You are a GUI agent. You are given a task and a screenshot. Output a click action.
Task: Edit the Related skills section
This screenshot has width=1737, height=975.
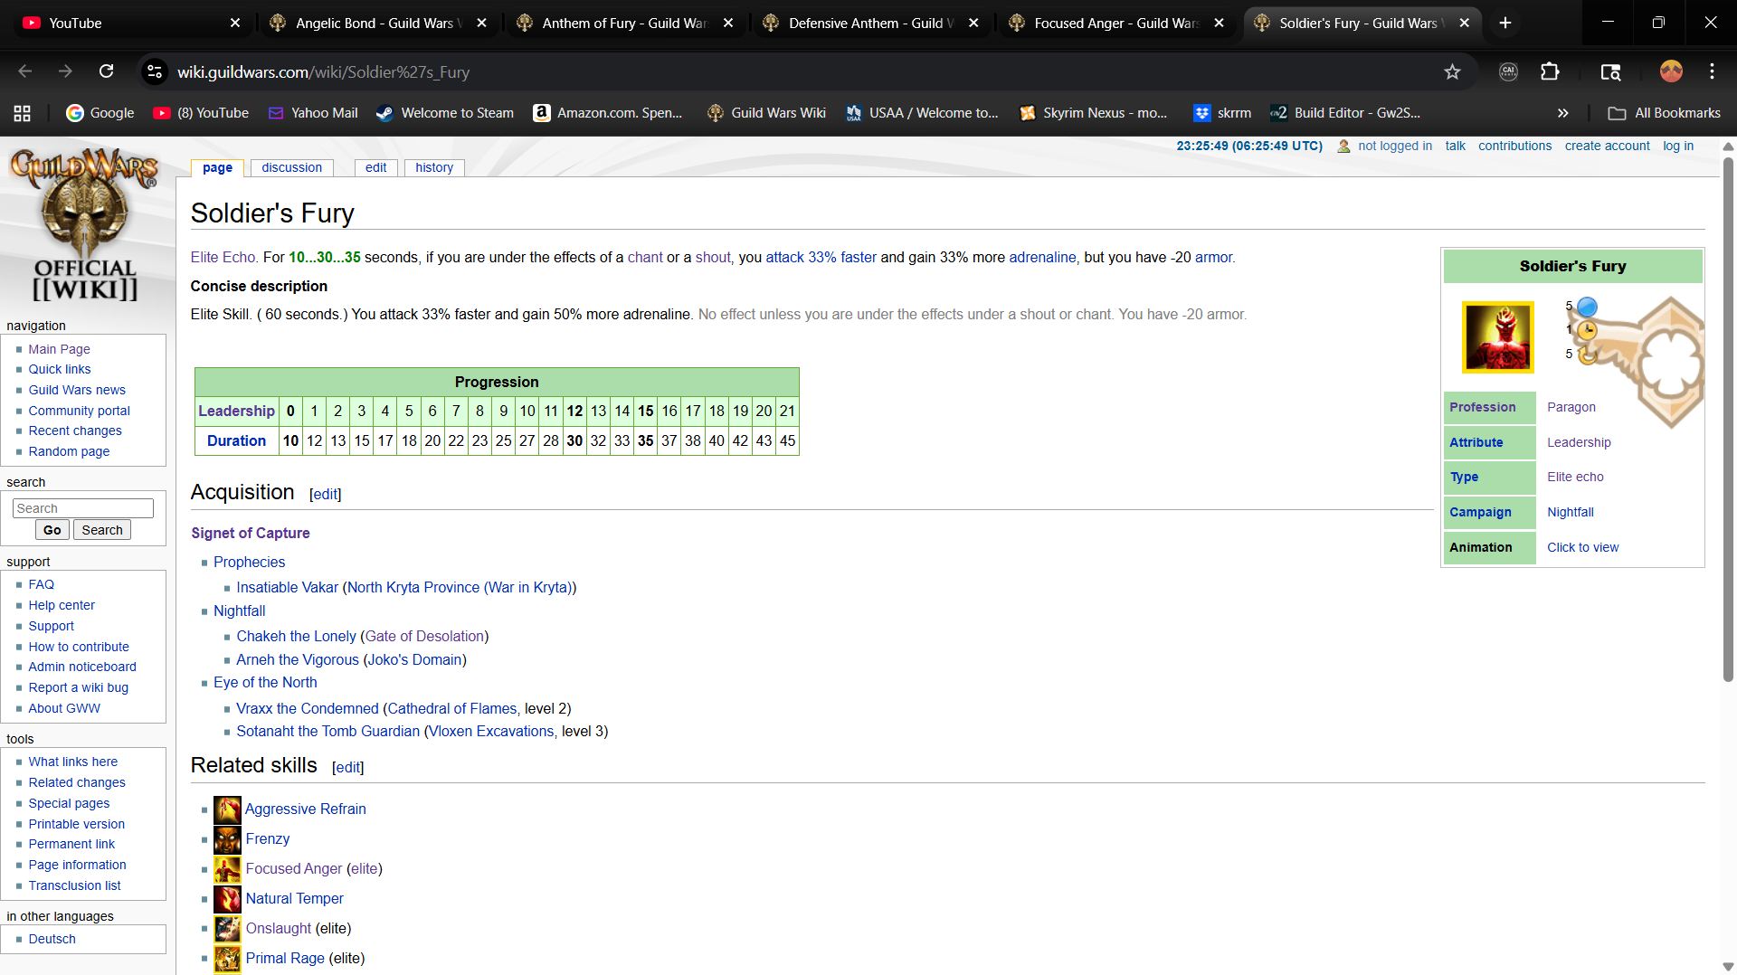[347, 768]
